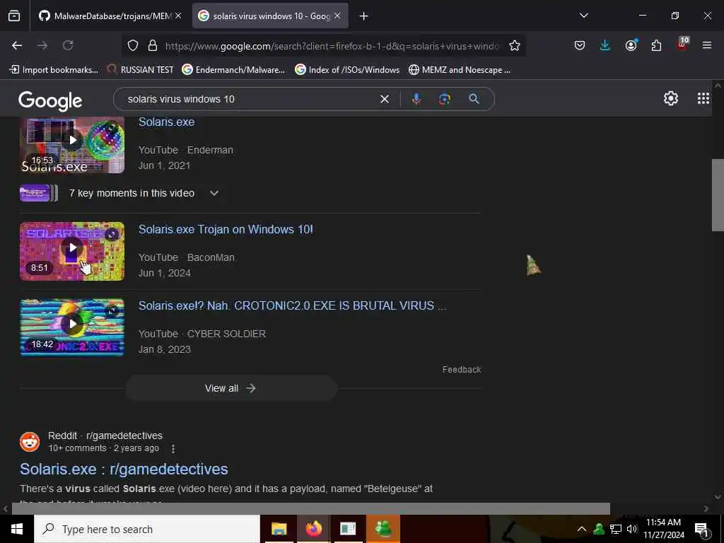
Task: Open Index of /ISOs/Windows bookmark
Action: pyautogui.click(x=348, y=70)
